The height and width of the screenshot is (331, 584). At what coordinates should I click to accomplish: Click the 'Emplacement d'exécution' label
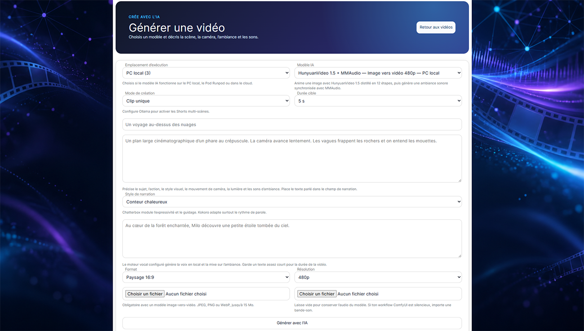[x=146, y=65]
